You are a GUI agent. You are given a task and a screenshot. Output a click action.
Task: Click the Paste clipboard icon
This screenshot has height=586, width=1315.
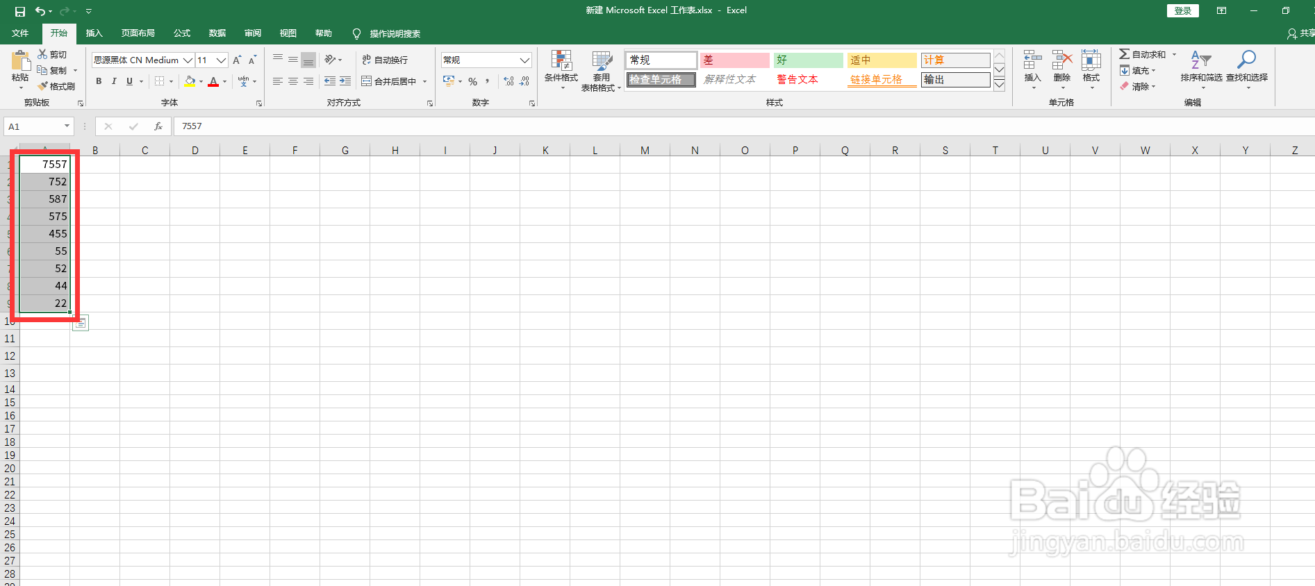(x=20, y=61)
